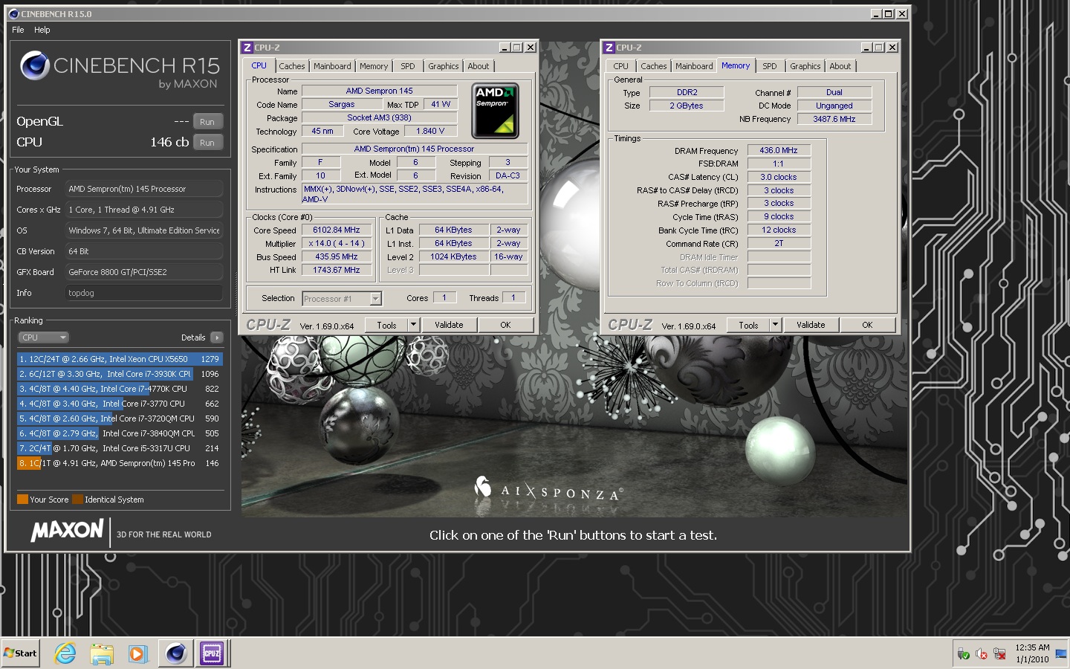This screenshot has width=1070, height=669.
Task: Open the File menu in Cinebench
Action: [x=18, y=30]
